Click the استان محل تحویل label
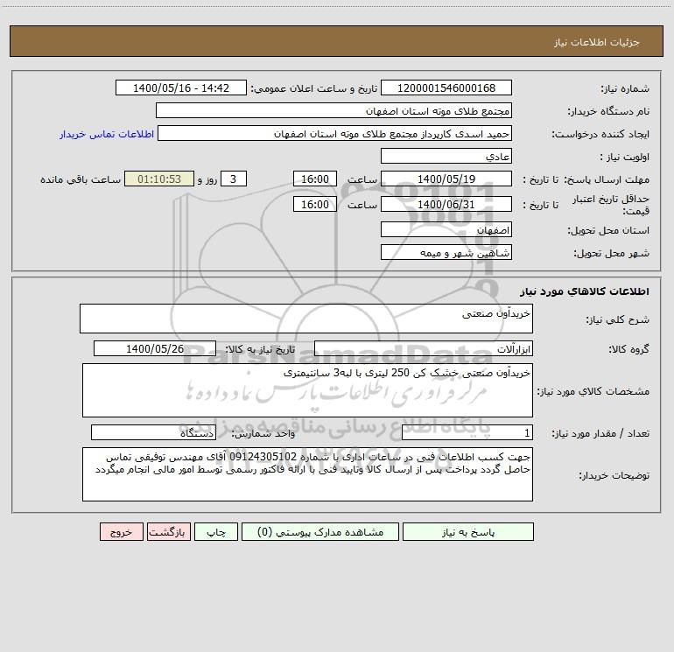This screenshot has height=652, width=674. 608,230
